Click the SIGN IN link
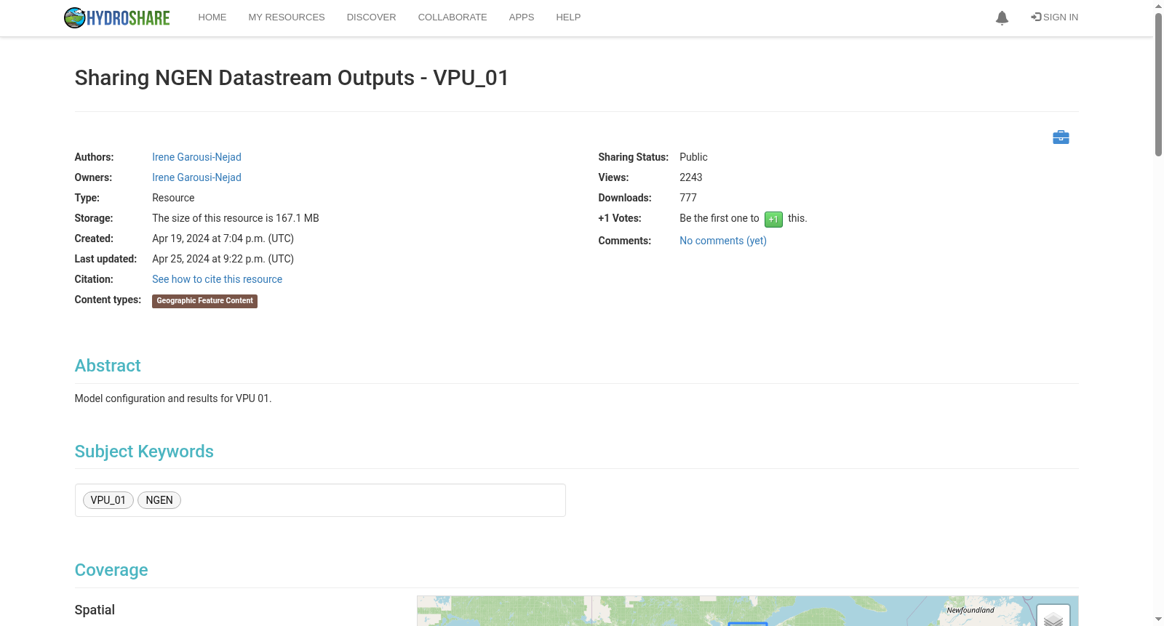The width and height of the screenshot is (1164, 626). (x=1054, y=17)
